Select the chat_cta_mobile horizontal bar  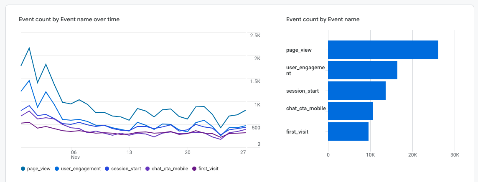[350, 111]
